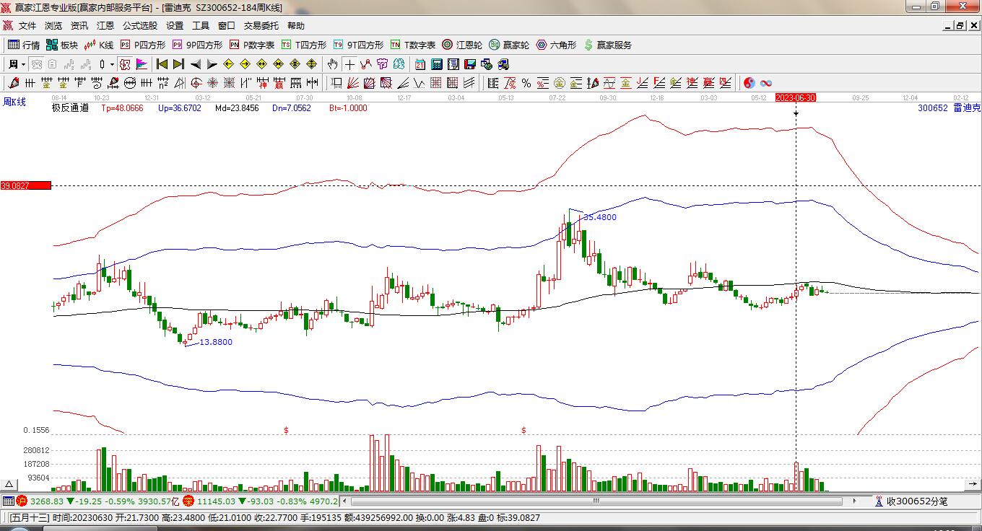Open the 帮助 menu
Viewport: 982px width, 531px height.
296,26
